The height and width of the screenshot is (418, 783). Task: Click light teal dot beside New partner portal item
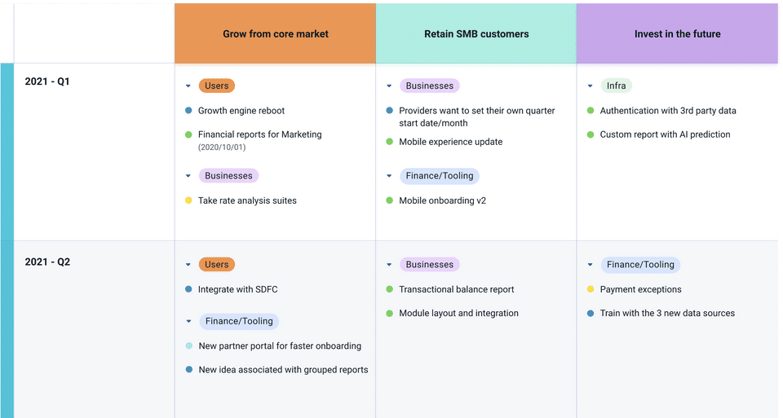(188, 346)
